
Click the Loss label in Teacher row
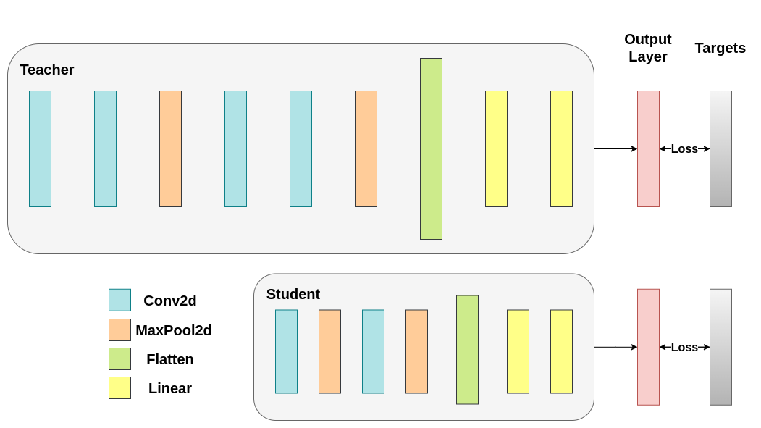pyautogui.click(x=684, y=148)
